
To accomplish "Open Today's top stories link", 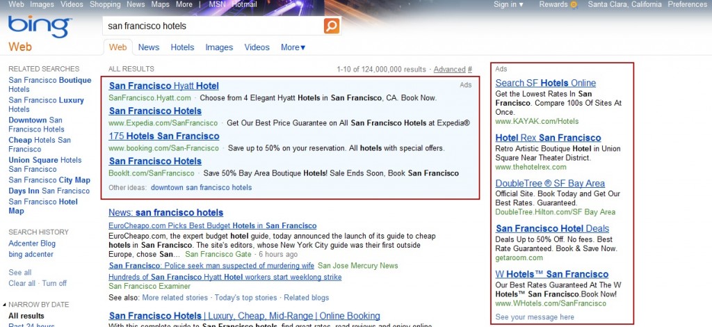I will (245, 298).
